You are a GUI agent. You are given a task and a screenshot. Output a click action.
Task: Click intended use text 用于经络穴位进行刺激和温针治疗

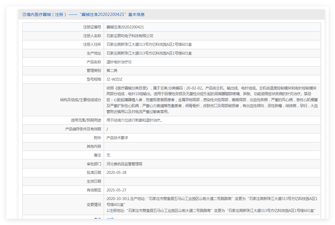(x=134, y=120)
